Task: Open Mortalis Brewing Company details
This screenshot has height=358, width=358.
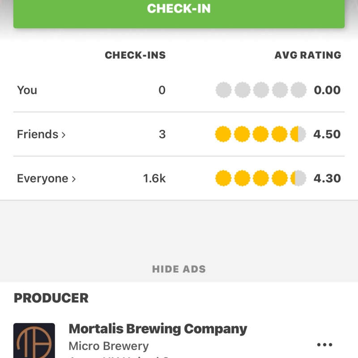Action: coord(158,328)
